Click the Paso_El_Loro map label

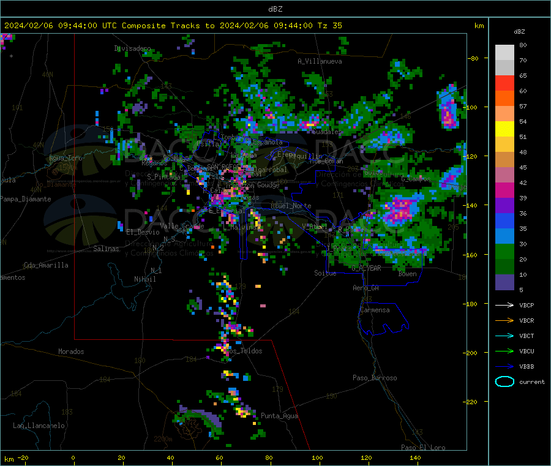pyautogui.click(x=423, y=448)
